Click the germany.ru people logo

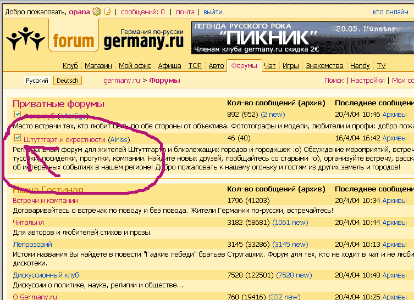coord(26,38)
